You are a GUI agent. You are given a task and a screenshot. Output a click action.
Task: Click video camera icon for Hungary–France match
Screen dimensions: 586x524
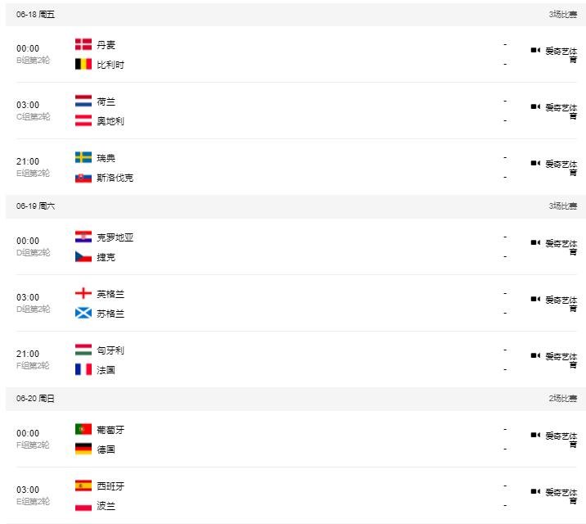click(x=535, y=355)
